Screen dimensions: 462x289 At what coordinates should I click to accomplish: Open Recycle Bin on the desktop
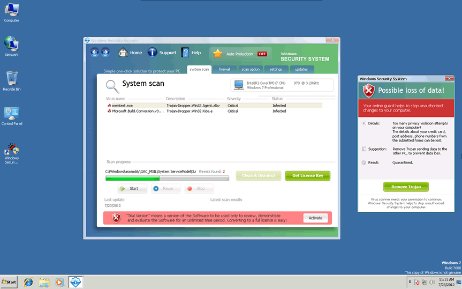(x=11, y=80)
